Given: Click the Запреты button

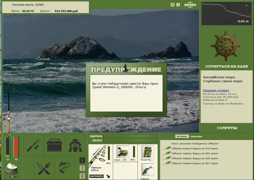Looking at the screenshot, I should (x=227, y=128).
